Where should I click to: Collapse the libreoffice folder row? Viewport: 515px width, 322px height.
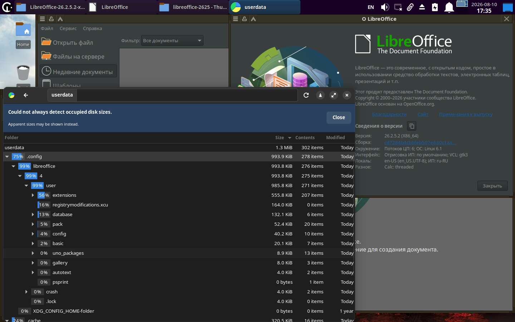(14, 166)
